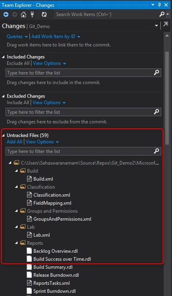
Task: Open the Queries dropdown
Action: tap(17, 37)
